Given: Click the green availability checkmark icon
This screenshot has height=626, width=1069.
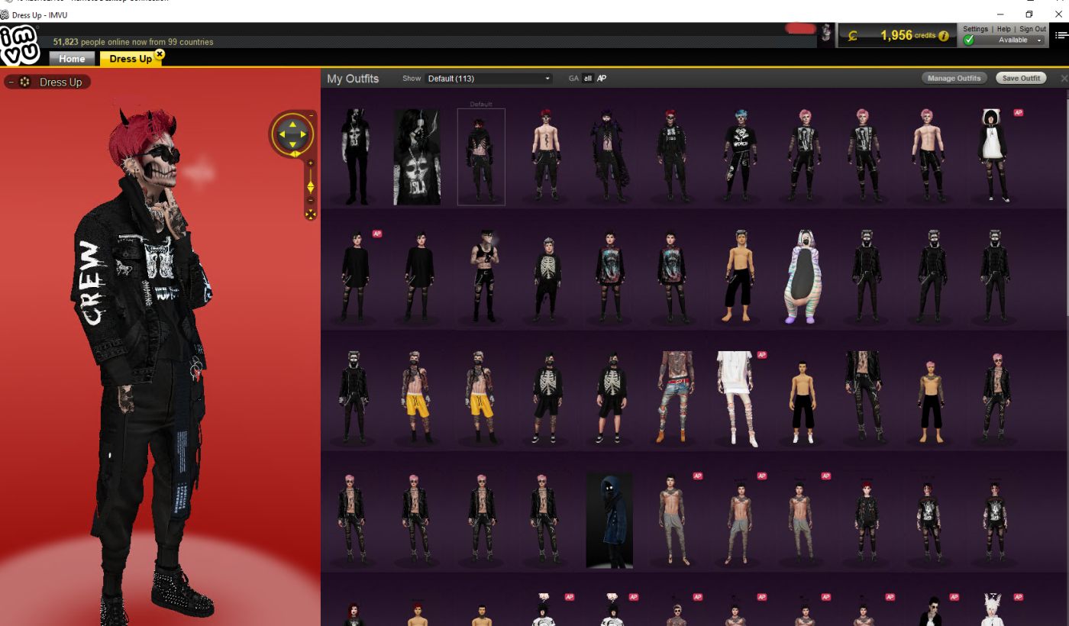Looking at the screenshot, I should click(x=969, y=40).
